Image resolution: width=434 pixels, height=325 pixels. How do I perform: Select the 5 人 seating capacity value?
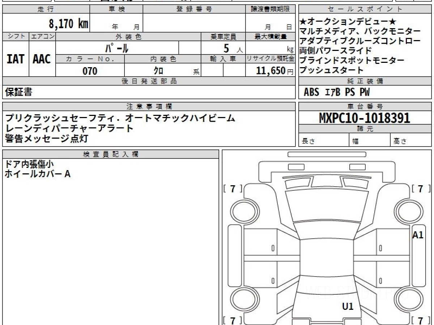[233, 48]
